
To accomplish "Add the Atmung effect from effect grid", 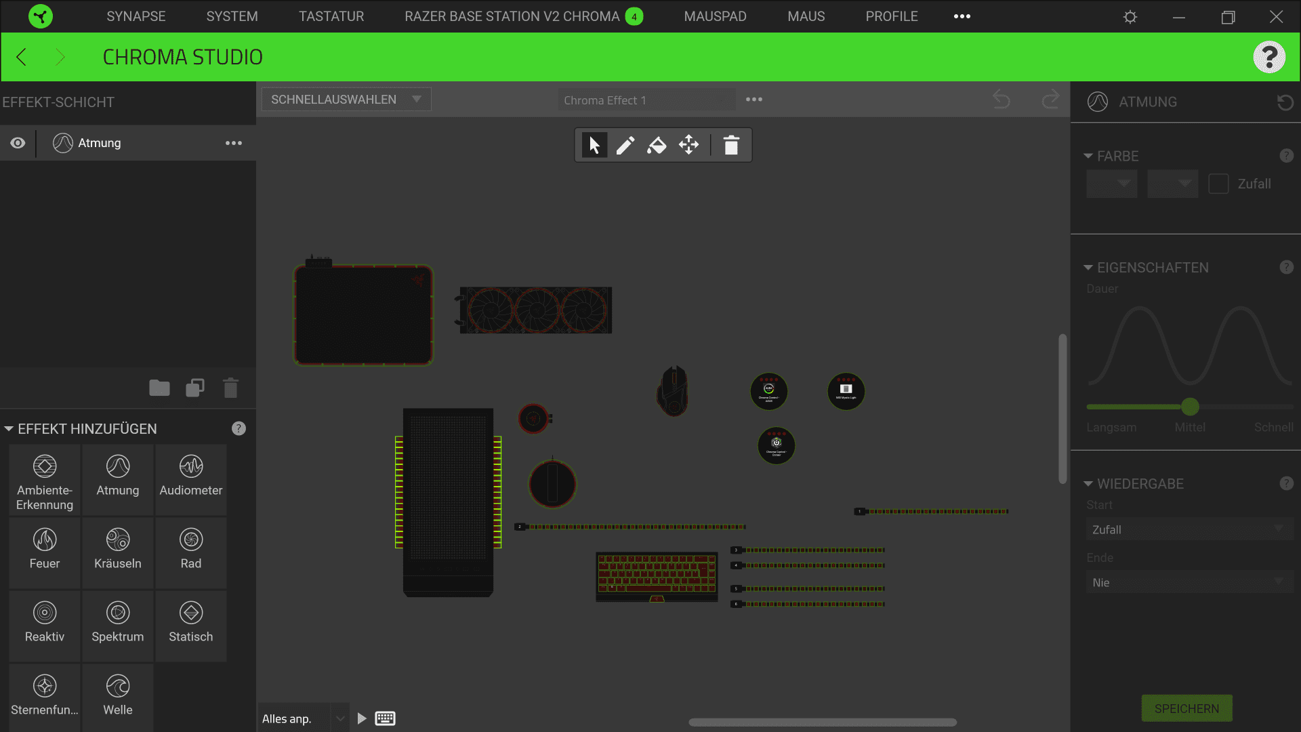I will click(118, 480).
